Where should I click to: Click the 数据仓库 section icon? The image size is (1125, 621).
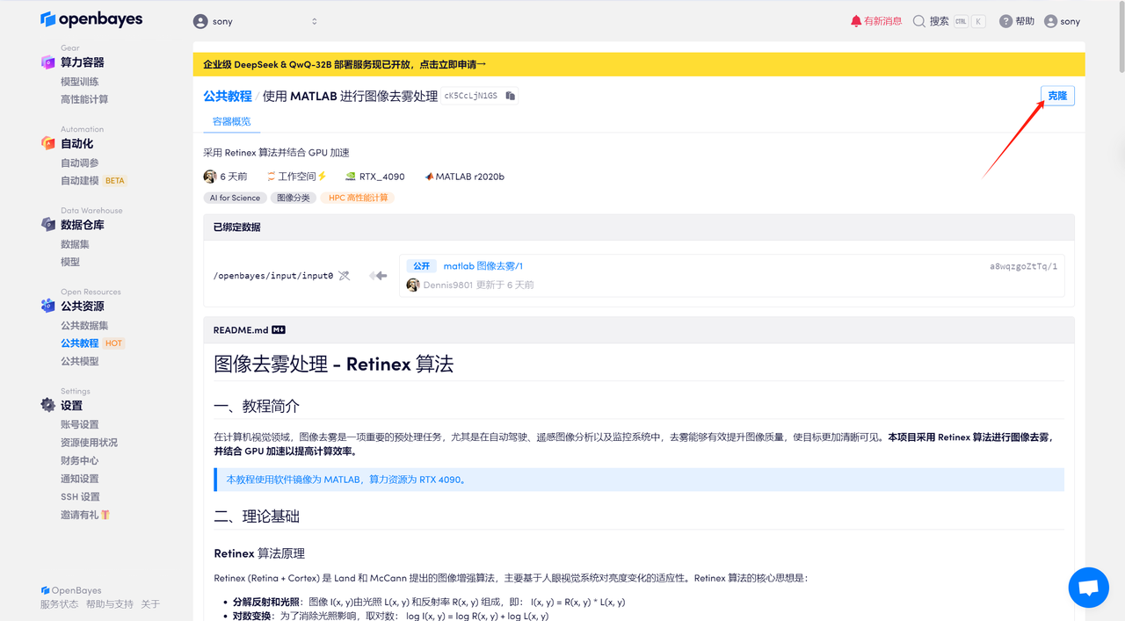coord(48,225)
